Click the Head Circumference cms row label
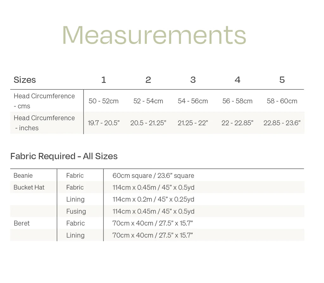The width and height of the screenshot is (324, 283). (44, 101)
